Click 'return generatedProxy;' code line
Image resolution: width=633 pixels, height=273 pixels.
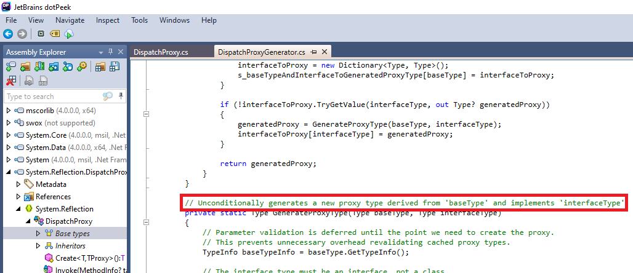(x=268, y=164)
